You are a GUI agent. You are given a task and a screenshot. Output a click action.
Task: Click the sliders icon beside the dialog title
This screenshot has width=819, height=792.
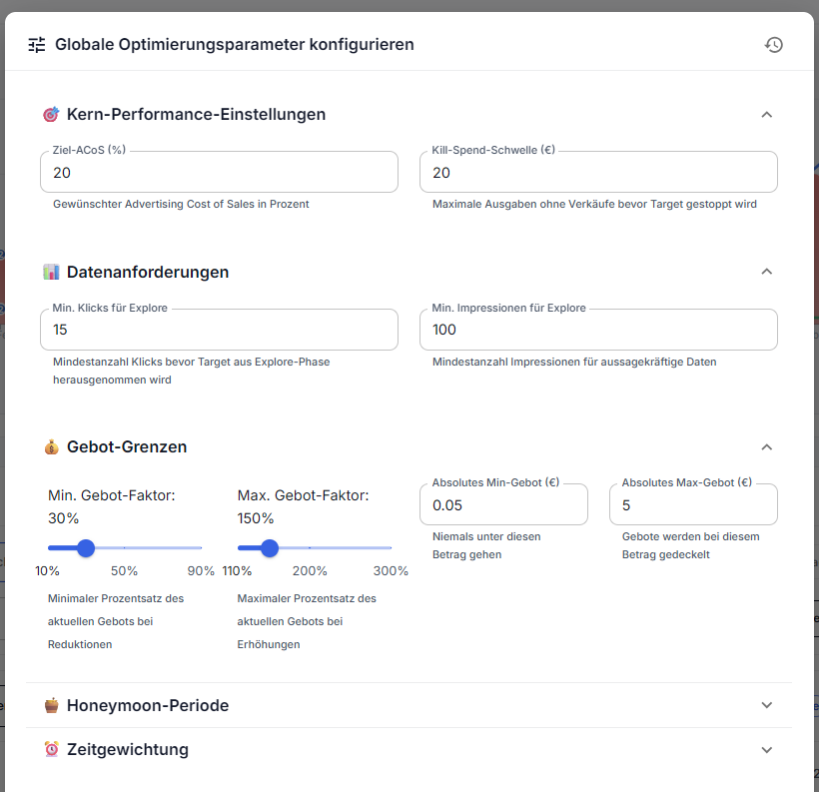(x=36, y=44)
